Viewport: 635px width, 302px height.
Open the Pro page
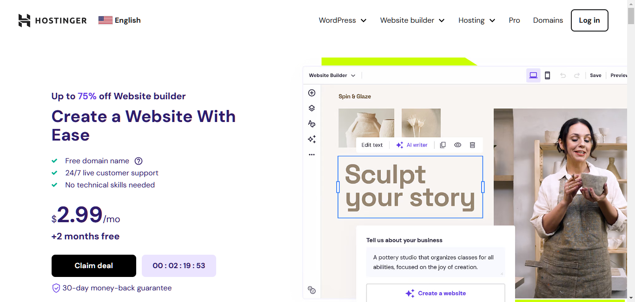[x=514, y=20]
